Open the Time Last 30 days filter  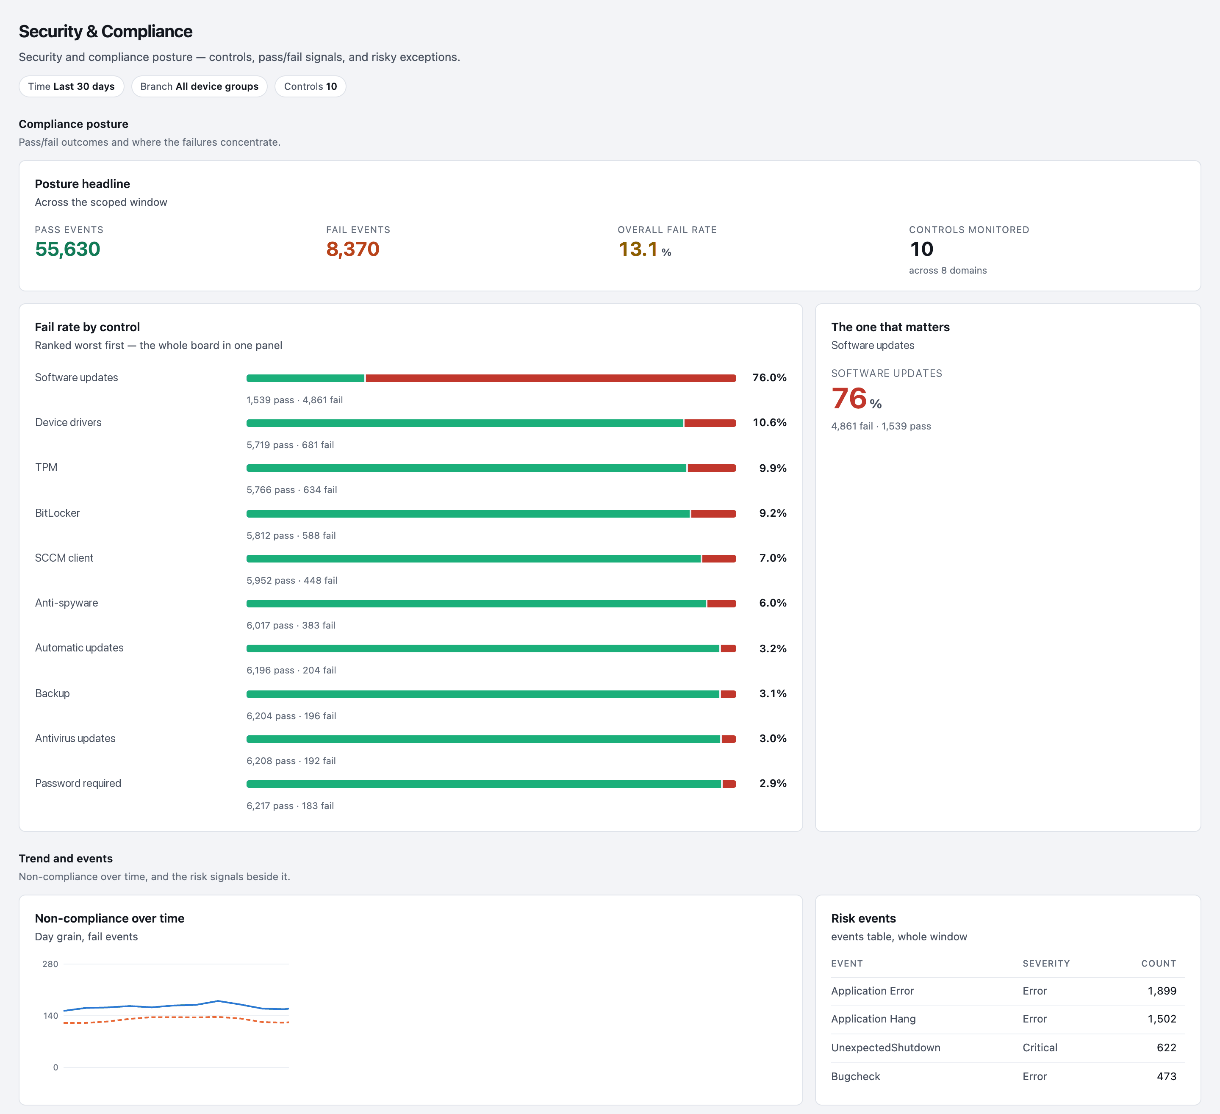pos(72,86)
